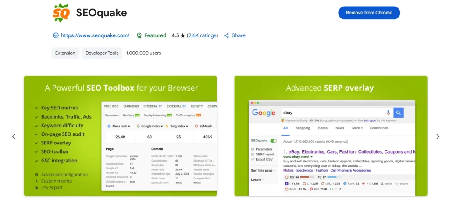This screenshot has width=449, height=204.
Task: Click the blue Google search magnifier icon
Action: (x=398, y=113)
